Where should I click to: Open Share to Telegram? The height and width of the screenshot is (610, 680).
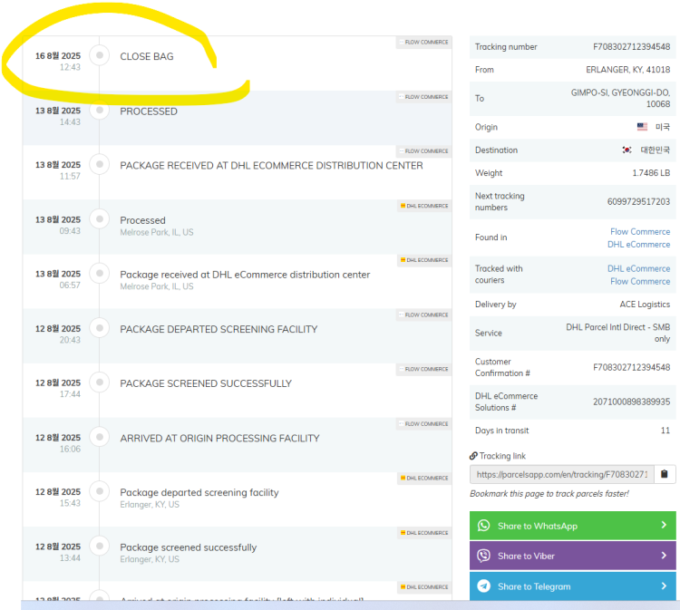pyautogui.click(x=572, y=586)
